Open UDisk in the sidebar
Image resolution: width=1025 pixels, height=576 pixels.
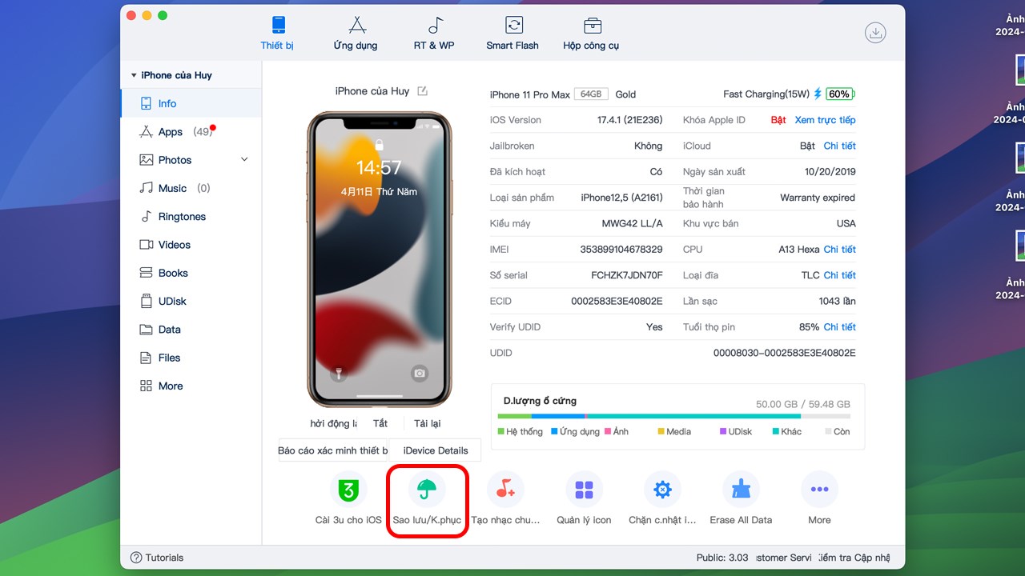pos(191,302)
